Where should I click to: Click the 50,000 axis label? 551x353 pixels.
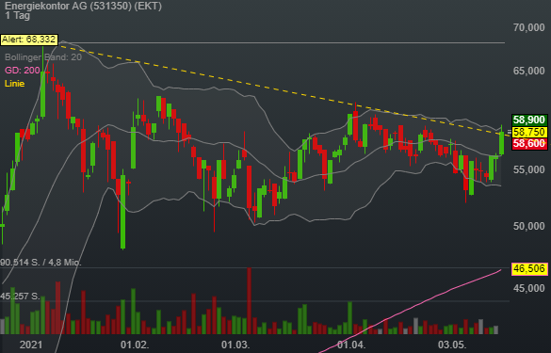click(528, 226)
